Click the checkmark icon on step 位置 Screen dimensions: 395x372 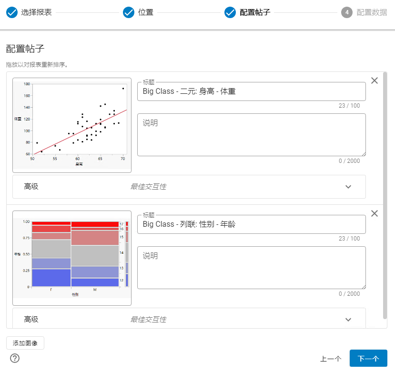tap(129, 13)
